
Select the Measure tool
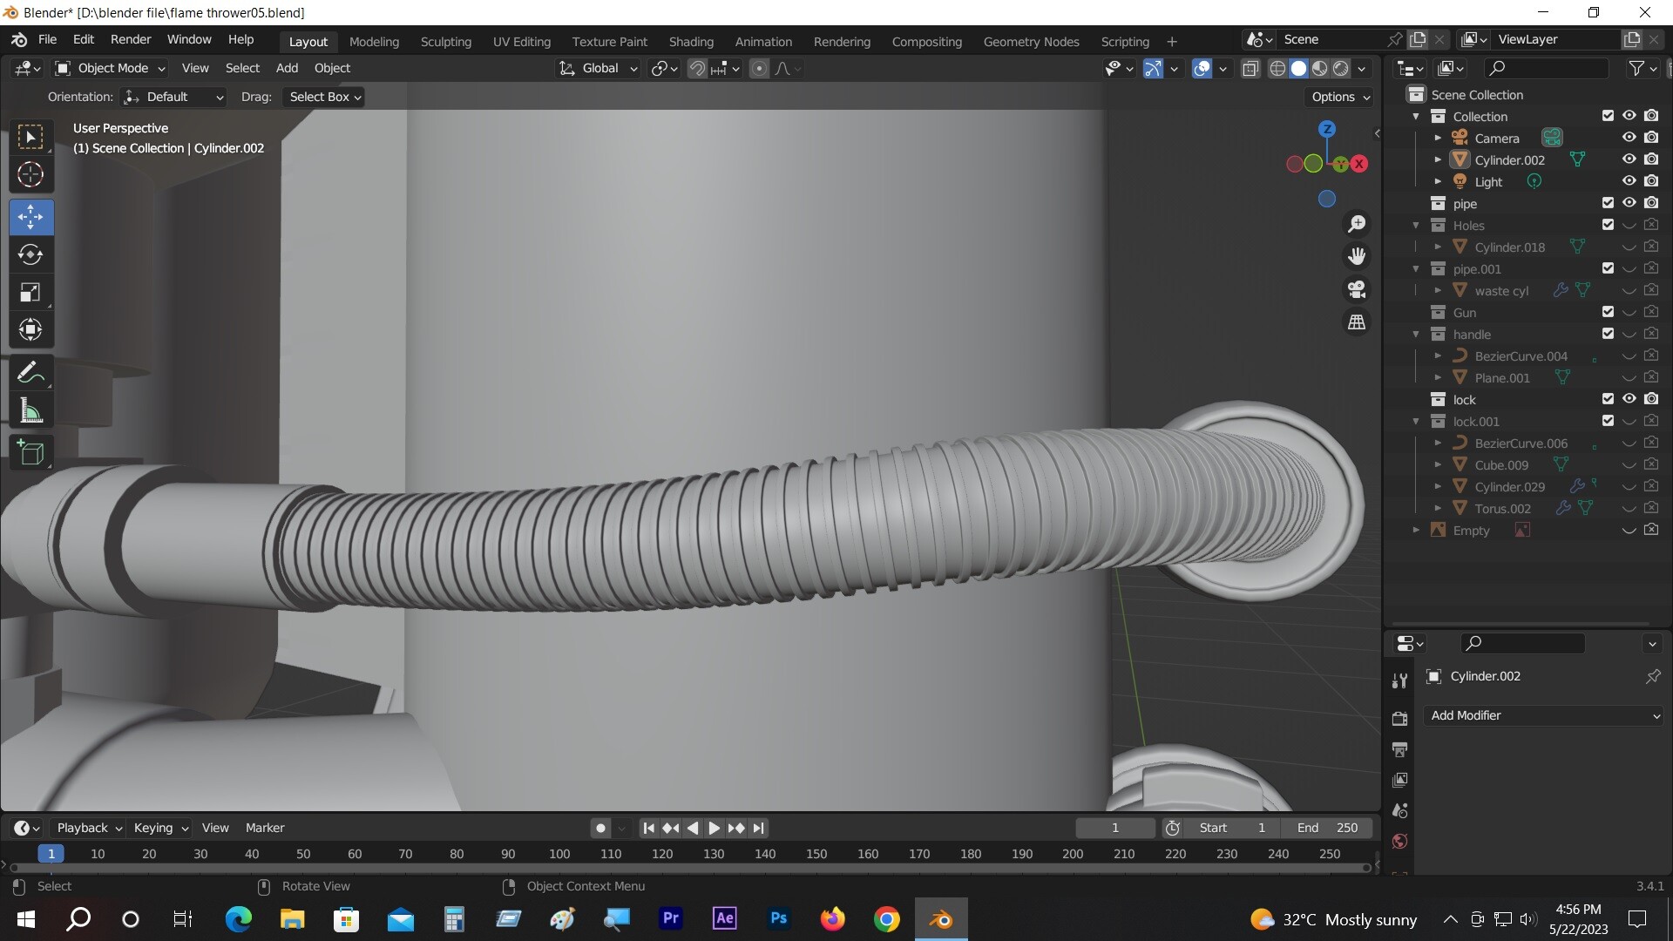tap(30, 411)
